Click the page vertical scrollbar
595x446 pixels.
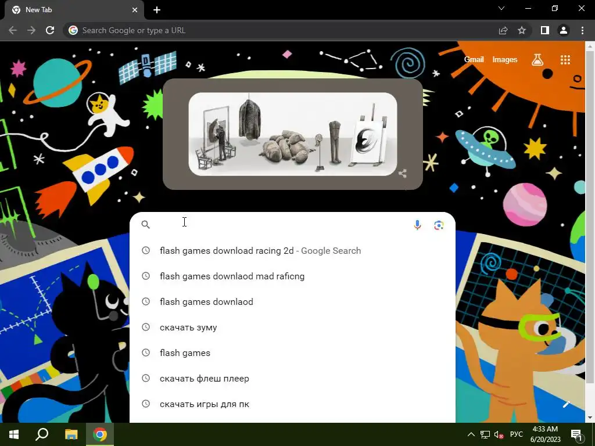click(x=590, y=216)
